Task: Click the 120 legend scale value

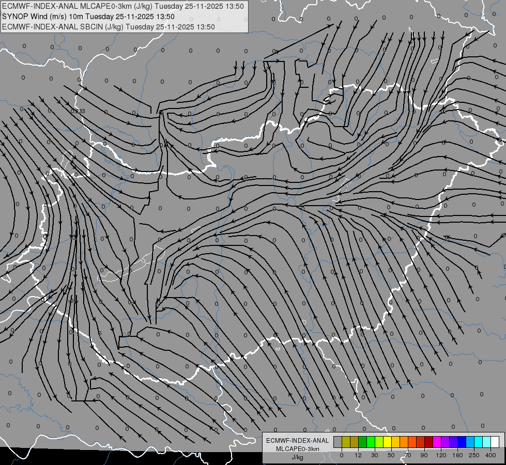Action: 441,455
